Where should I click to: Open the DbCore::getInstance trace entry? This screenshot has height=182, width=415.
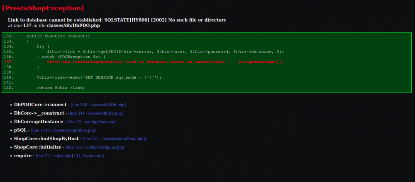click(x=38, y=122)
